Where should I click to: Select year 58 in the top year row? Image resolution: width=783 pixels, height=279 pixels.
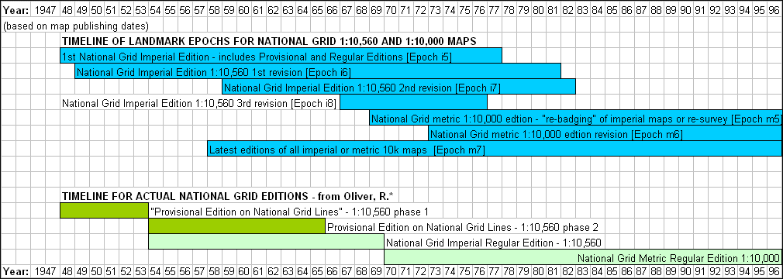(x=215, y=9)
